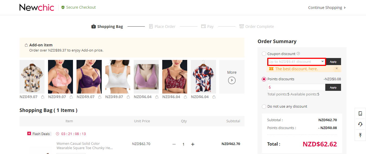Image resolution: width=366 pixels, height=154 pixels.
Task: Open the white lace-trim bra thumbnail
Action: (118, 77)
